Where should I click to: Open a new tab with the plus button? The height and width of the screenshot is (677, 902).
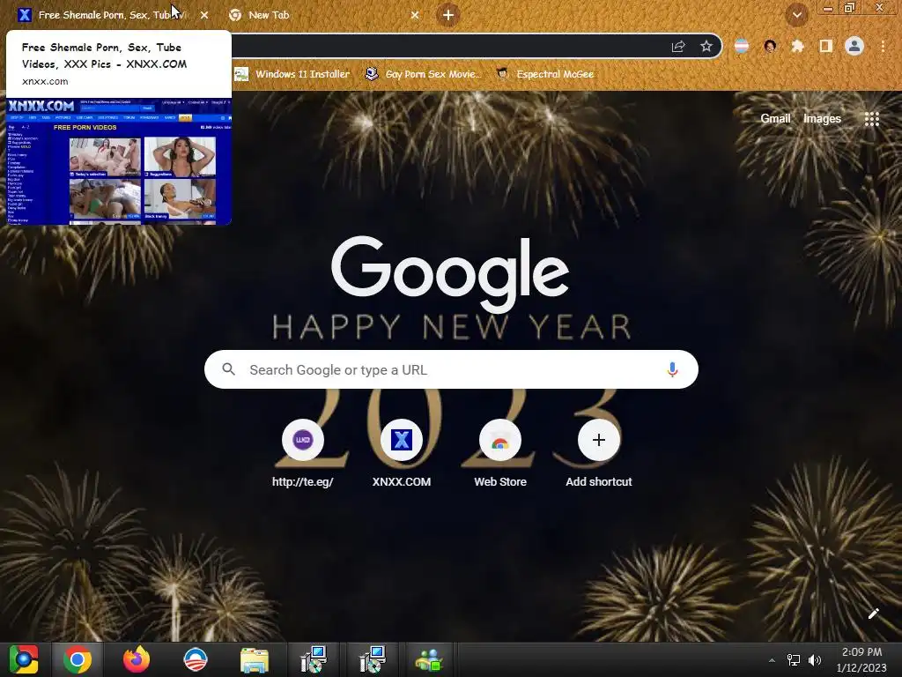pyautogui.click(x=448, y=15)
